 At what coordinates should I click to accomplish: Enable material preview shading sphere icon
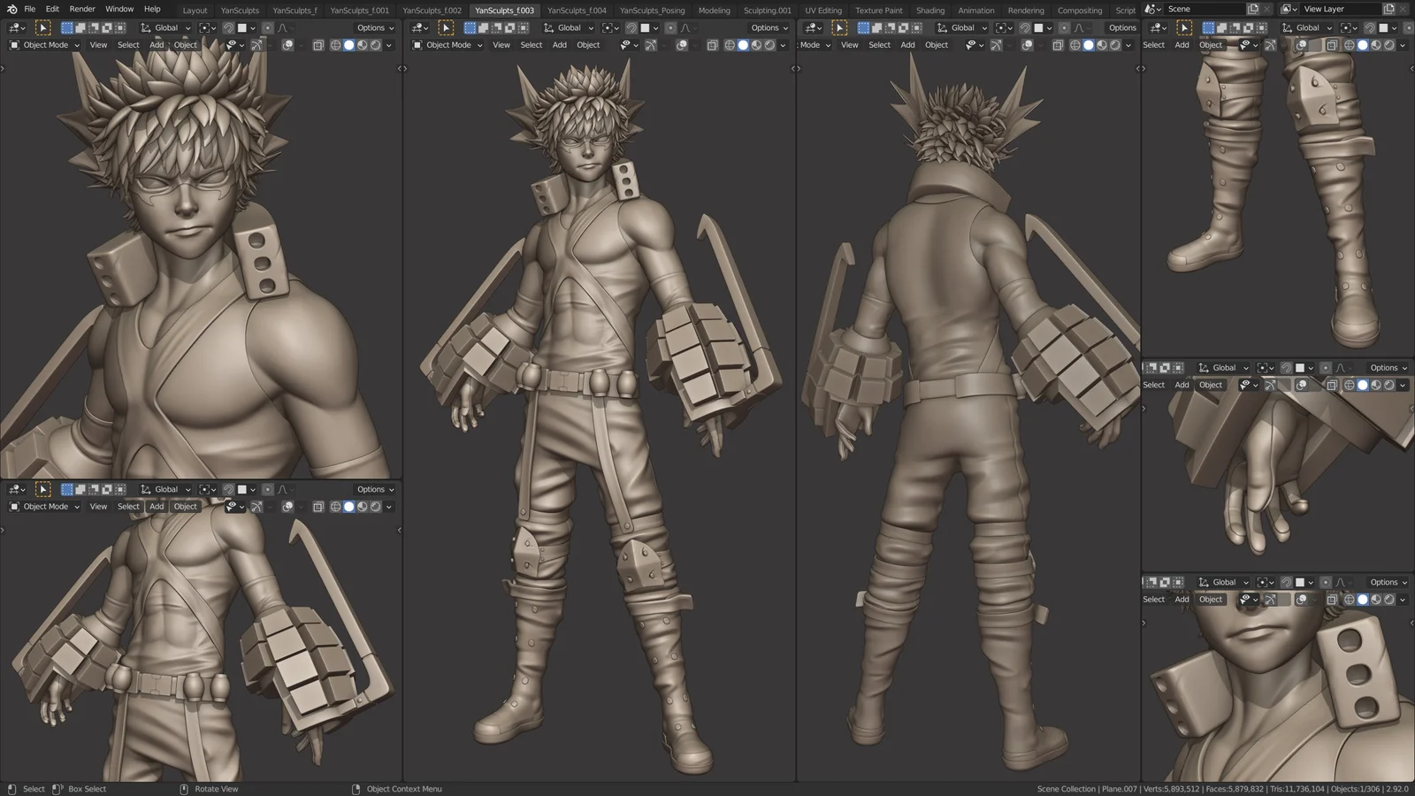[x=362, y=45]
